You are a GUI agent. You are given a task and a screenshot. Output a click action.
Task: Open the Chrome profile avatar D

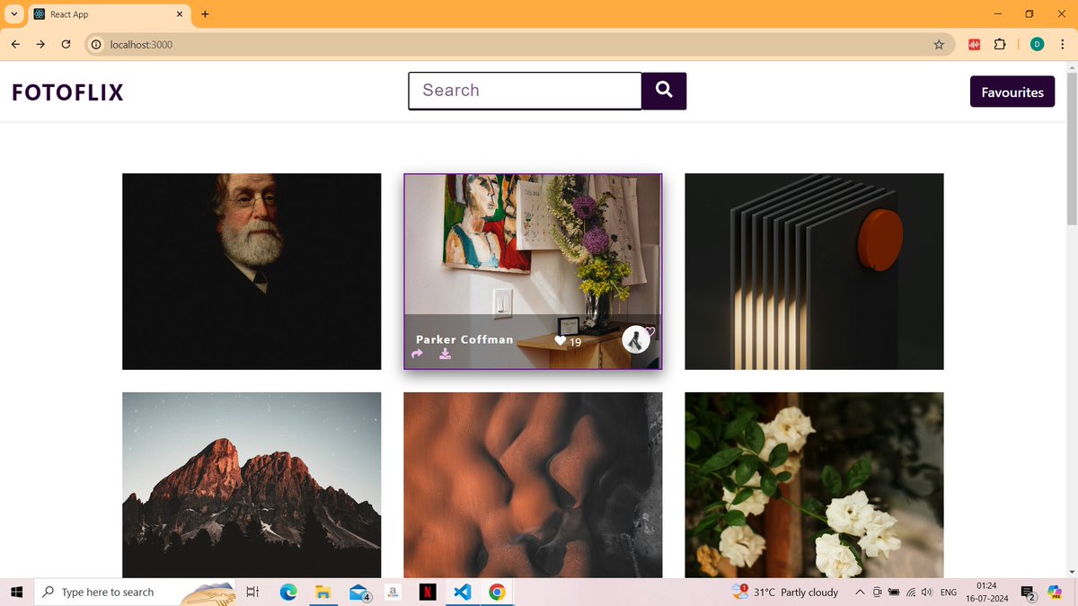[1037, 44]
